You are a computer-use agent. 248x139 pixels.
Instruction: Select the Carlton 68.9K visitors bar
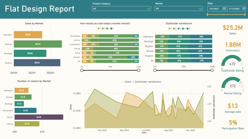click(39, 117)
